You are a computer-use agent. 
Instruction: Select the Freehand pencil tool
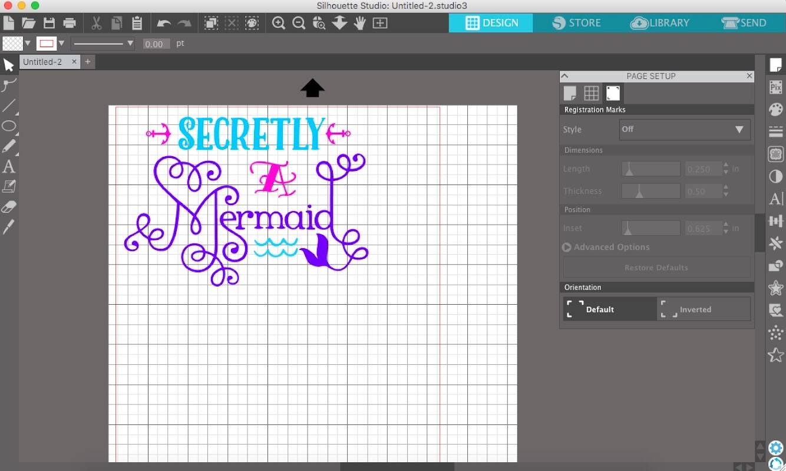9,146
